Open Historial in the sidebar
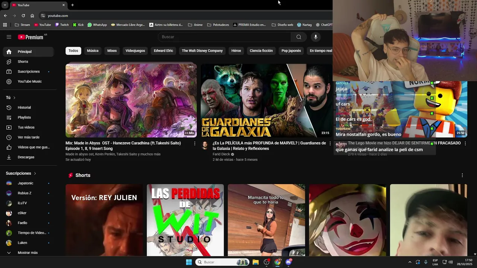The height and width of the screenshot is (268, 477). 28,108
